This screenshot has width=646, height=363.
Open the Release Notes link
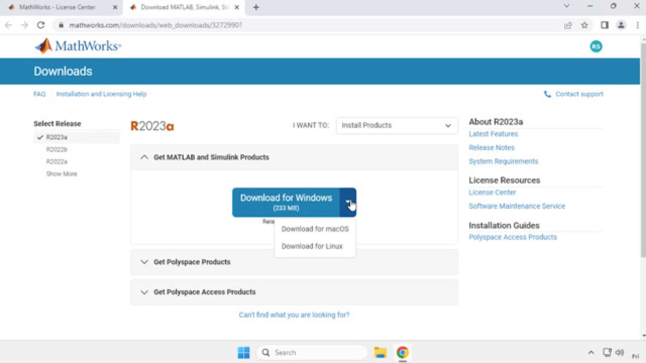[492, 148]
